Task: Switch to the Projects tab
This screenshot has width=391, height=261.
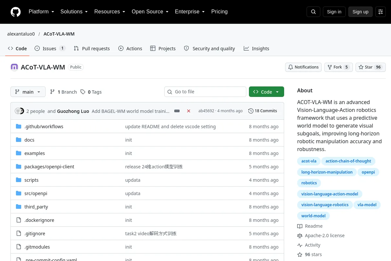Action: tap(163, 49)
